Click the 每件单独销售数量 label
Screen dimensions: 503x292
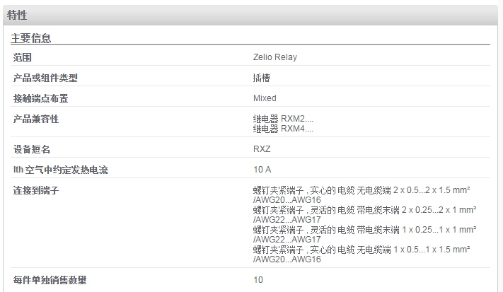[50, 280]
